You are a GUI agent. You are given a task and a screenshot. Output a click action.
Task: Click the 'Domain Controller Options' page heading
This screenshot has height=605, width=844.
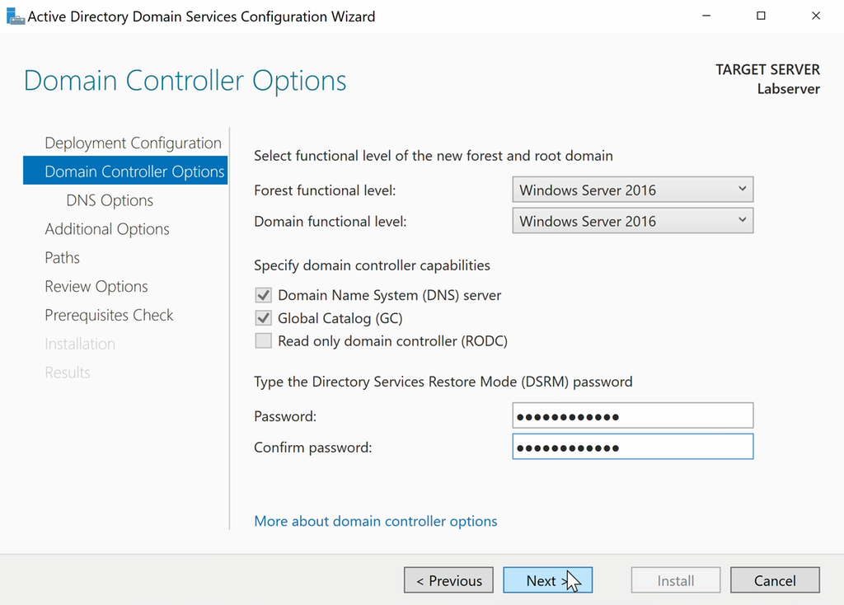185,81
